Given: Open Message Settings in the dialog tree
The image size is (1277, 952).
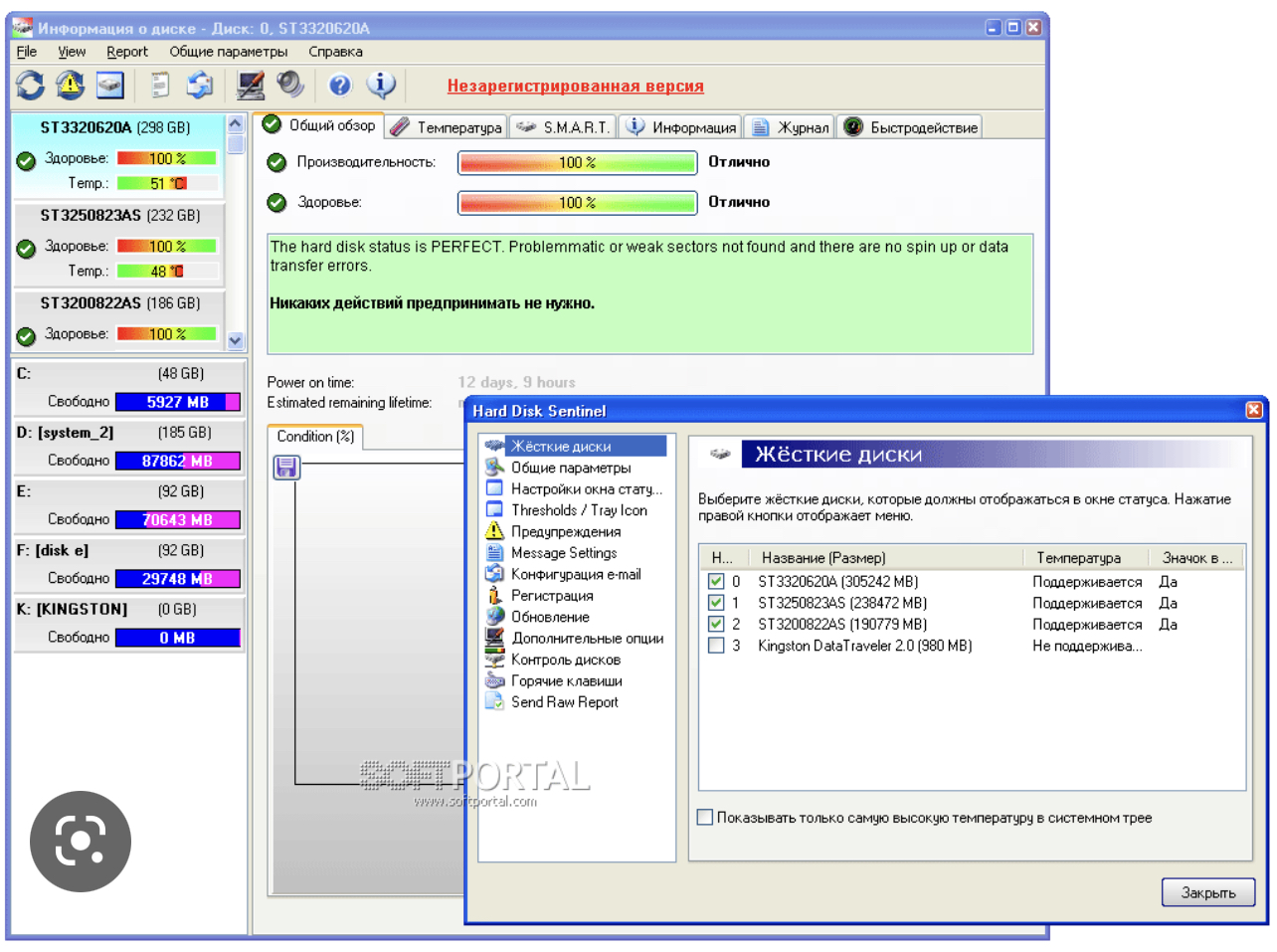Looking at the screenshot, I should tap(564, 553).
